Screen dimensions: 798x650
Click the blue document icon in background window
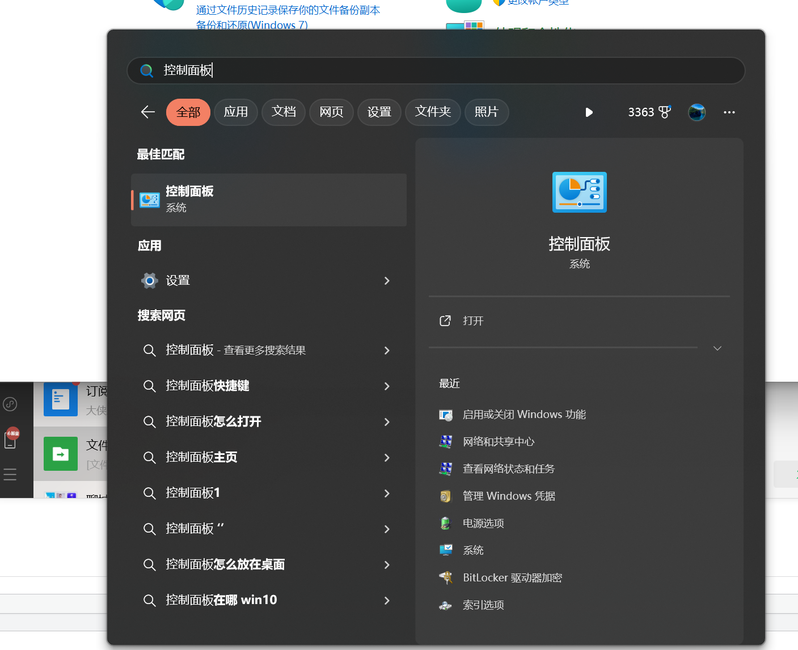click(x=61, y=399)
